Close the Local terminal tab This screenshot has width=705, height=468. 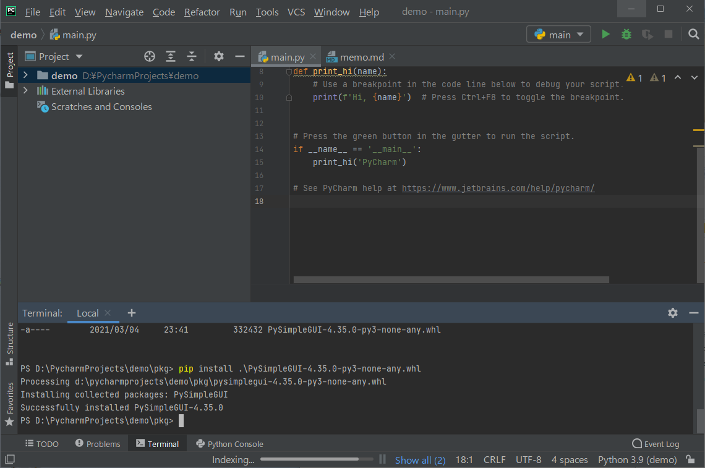(108, 312)
